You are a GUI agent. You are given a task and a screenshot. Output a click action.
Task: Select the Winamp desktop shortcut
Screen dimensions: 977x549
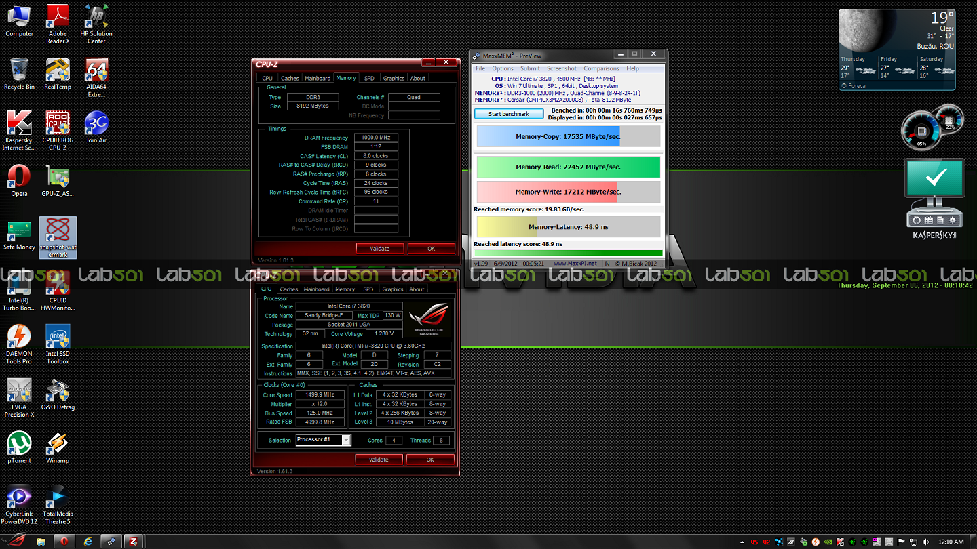point(58,448)
